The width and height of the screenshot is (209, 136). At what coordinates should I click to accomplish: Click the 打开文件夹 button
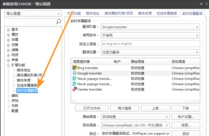tap(92, 108)
